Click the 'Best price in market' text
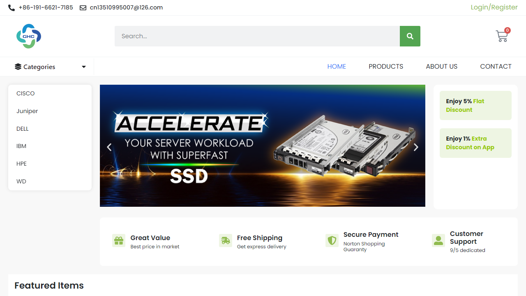The image size is (526, 296). click(155, 247)
